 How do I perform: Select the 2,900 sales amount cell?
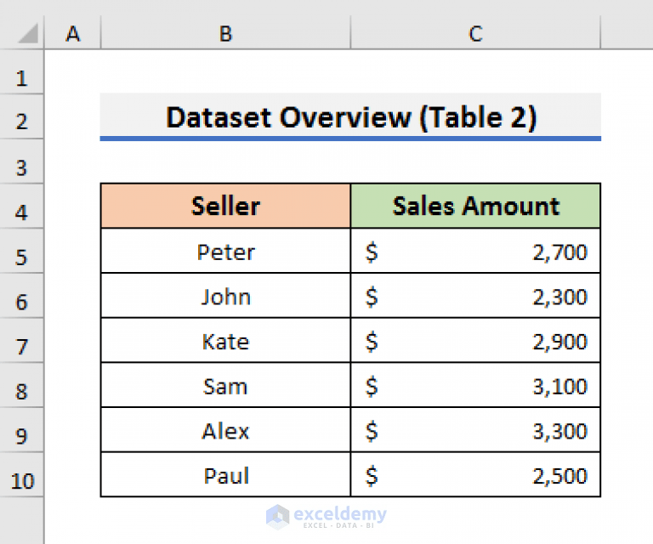(475, 341)
